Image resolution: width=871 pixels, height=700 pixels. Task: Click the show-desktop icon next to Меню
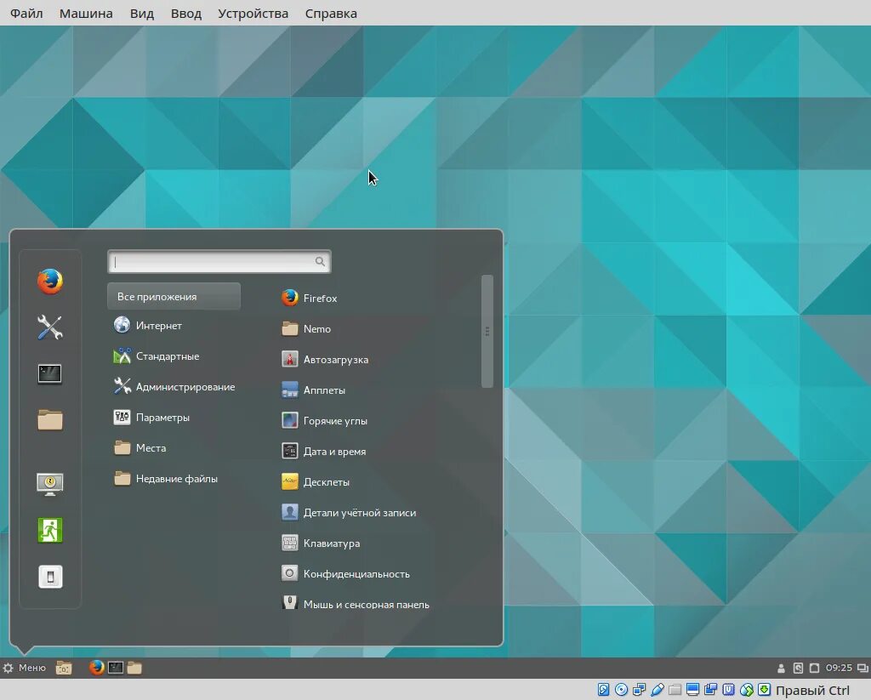click(x=64, y=668)
